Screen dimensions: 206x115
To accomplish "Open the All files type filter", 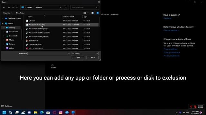I will click(x=85, y=54).
